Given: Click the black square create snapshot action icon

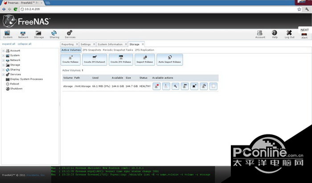Looking at the screenshot, I should (194, 86).
